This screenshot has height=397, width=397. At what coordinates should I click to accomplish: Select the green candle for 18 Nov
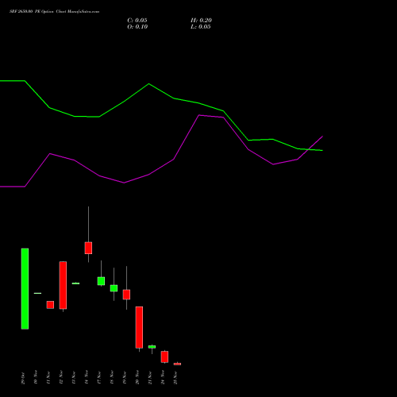114,288
